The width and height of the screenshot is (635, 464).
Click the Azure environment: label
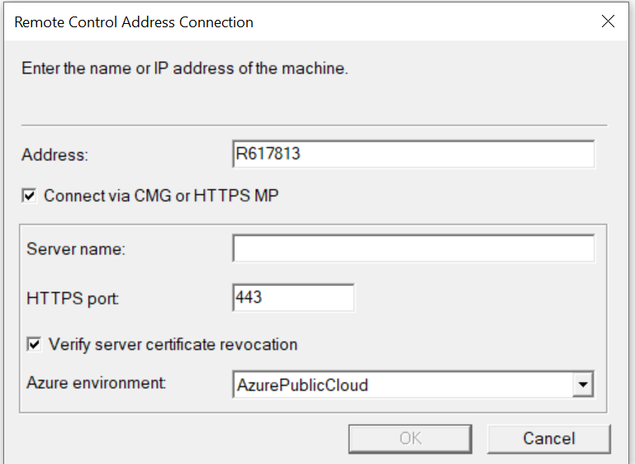tap(97, 382)
